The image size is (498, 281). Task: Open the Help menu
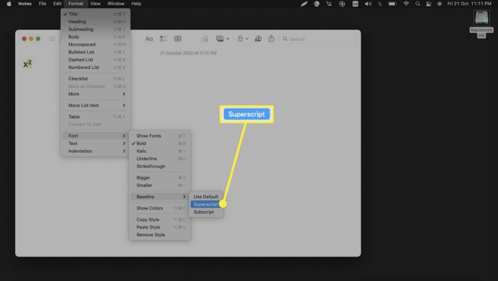coord(136,4)
